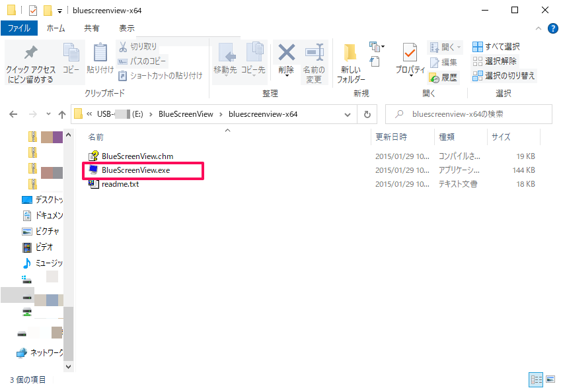This screenshot has height=388, width=561.
Task: Open the ファイル (File) tab
Action: (x=19, y=28)
